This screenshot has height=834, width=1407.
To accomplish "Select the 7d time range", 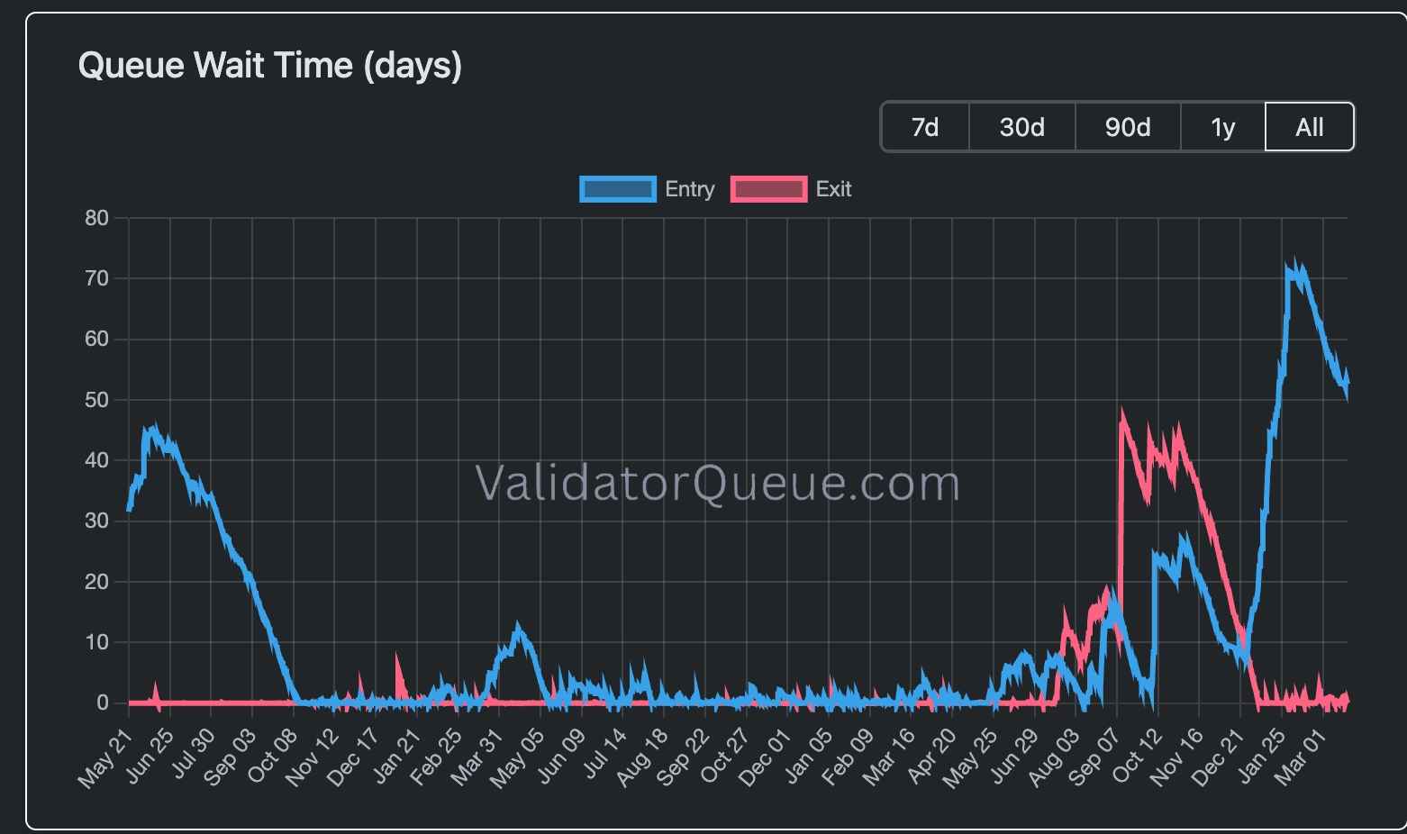I will 924,127.
